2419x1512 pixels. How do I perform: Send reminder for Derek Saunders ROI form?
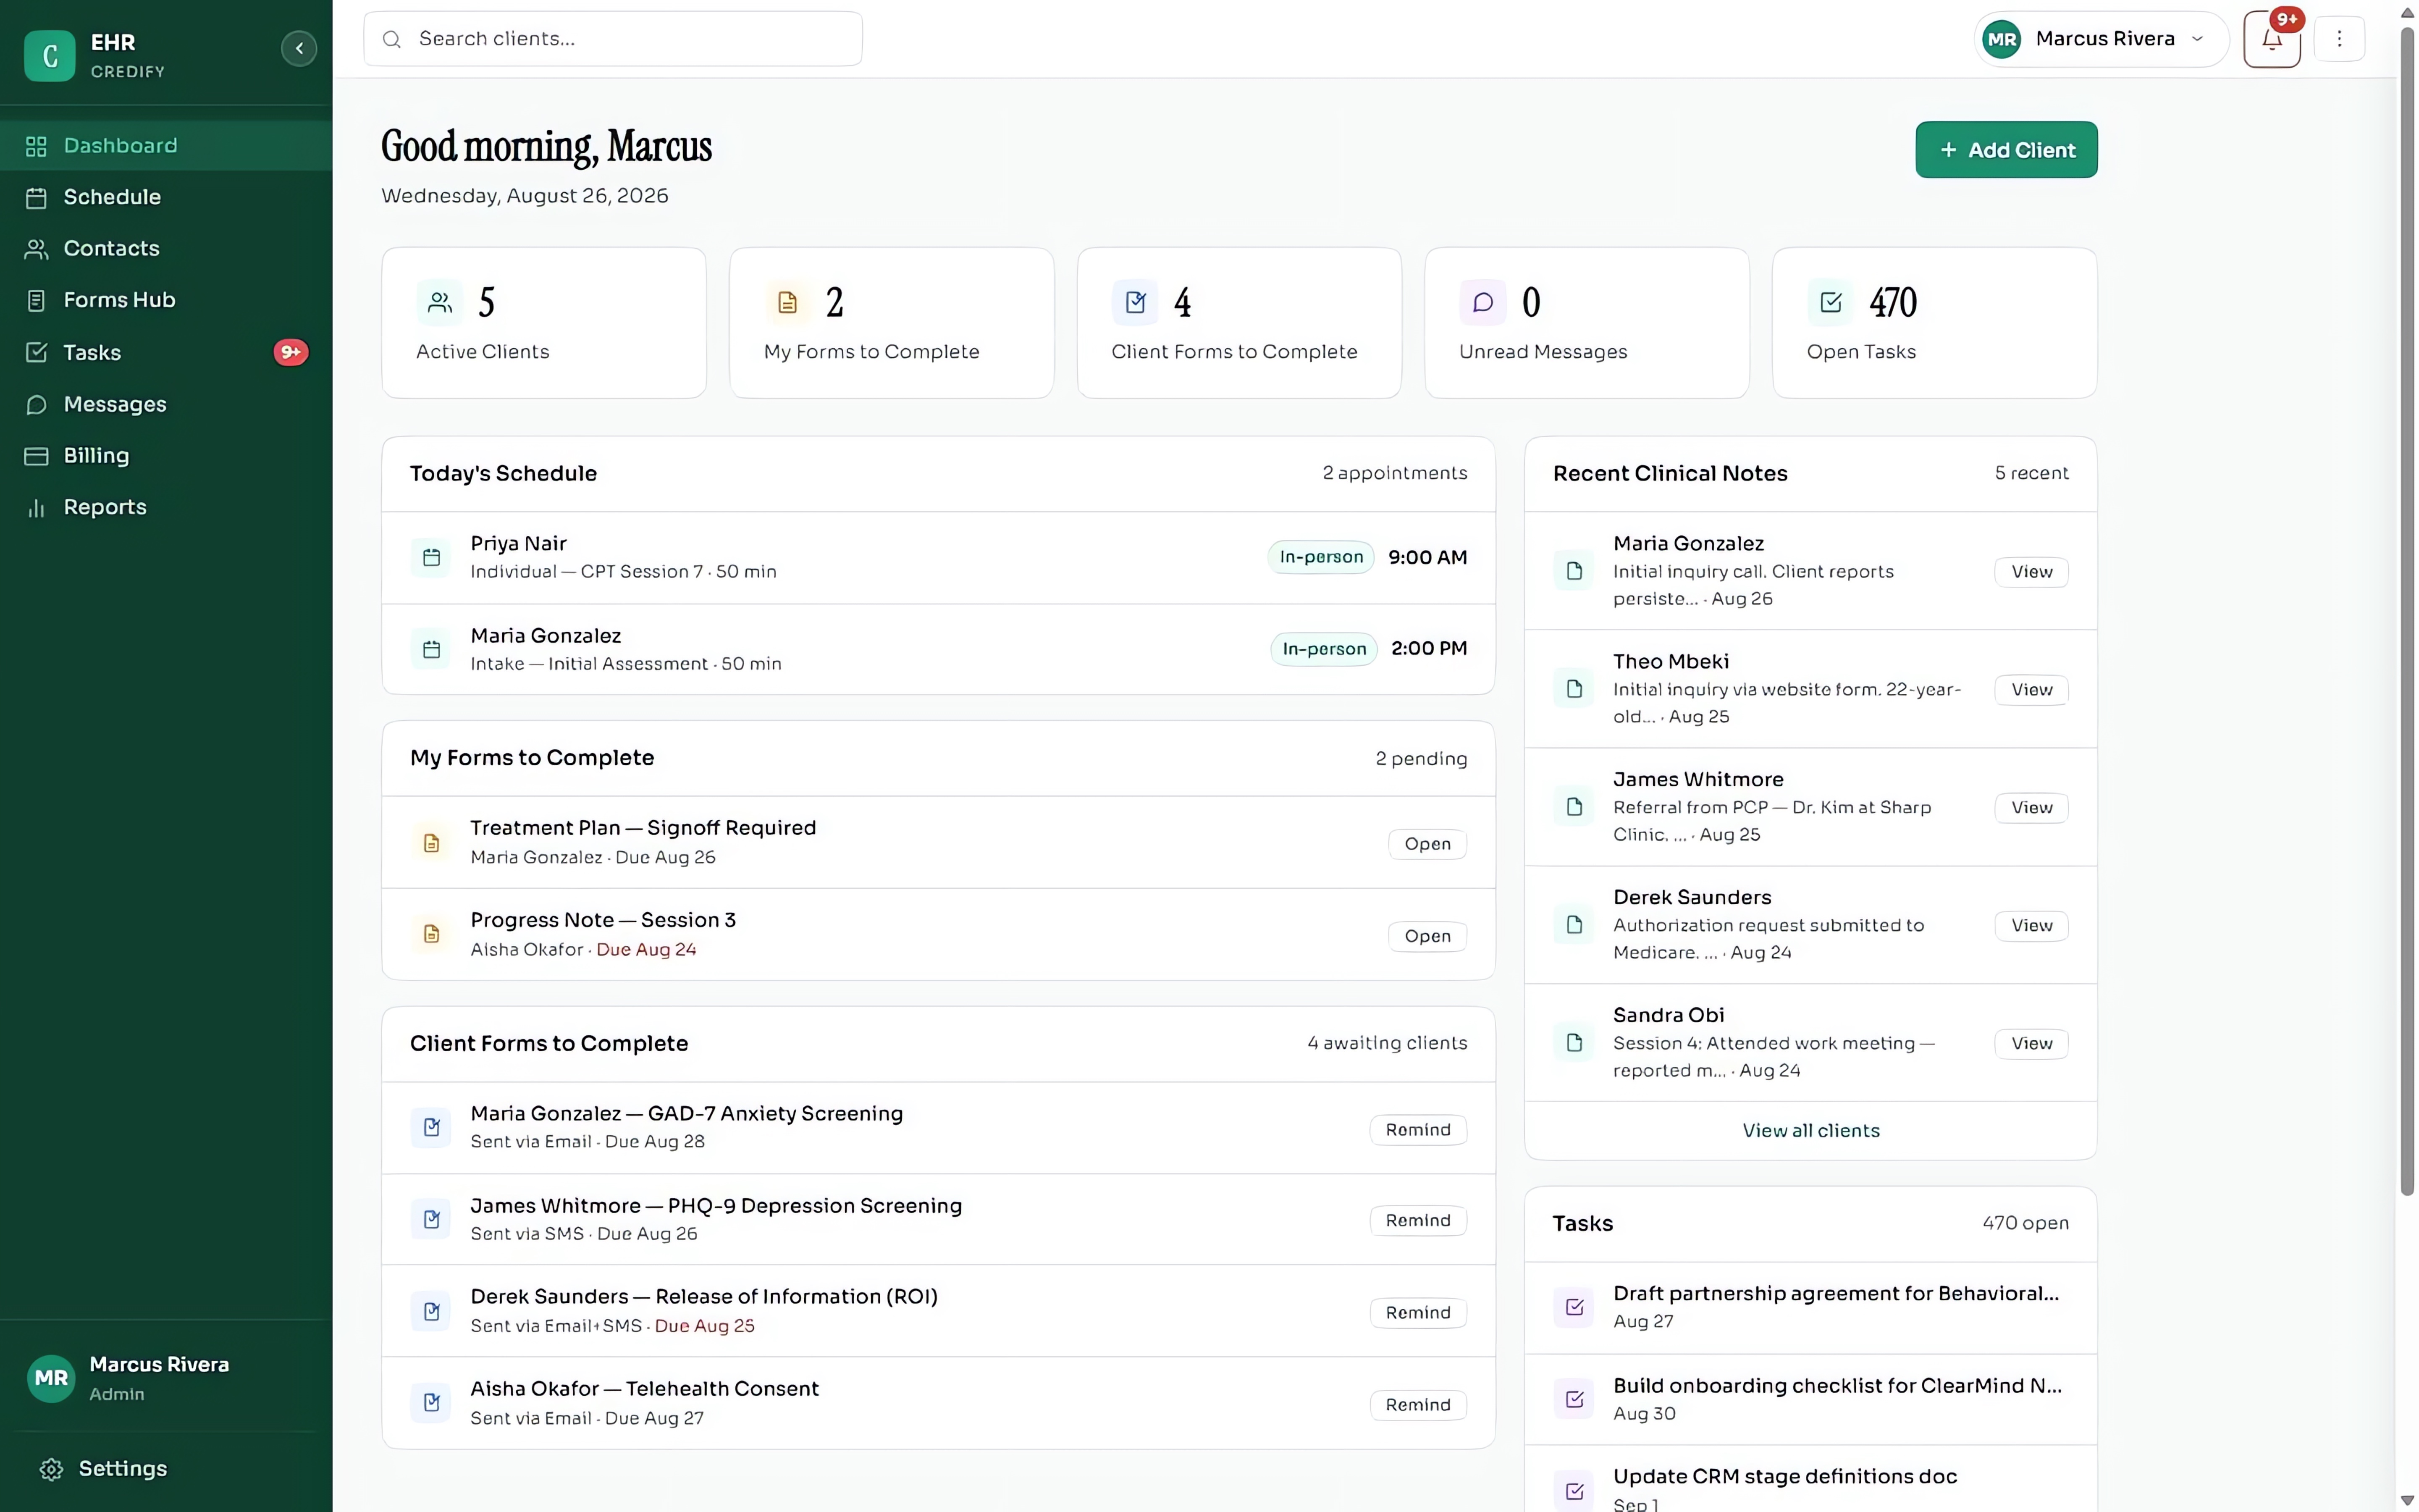coord(1417,1312)
